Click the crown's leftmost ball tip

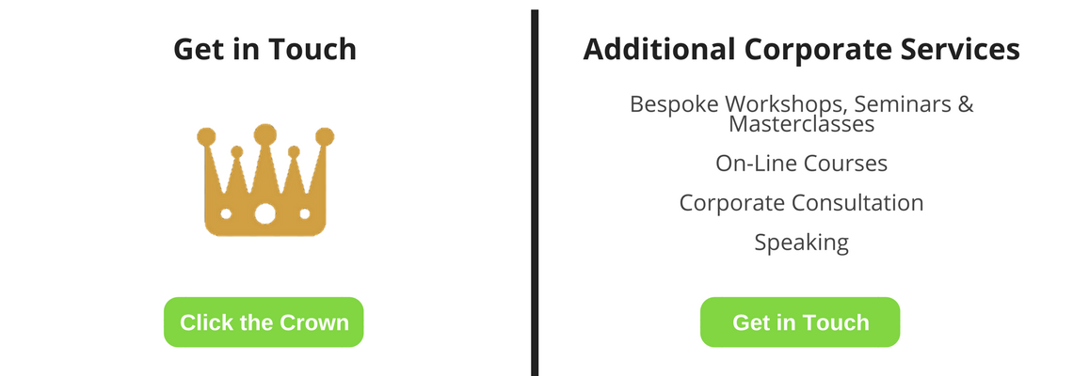pyautogui.click(x=206, y=136)
